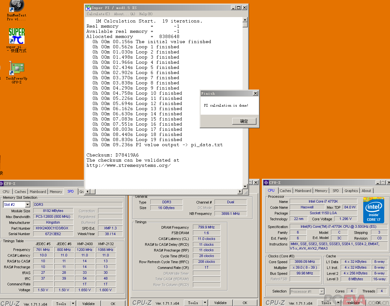
Task: Click the Super PI scroll right arrow
Action: [x=240, y=192]
